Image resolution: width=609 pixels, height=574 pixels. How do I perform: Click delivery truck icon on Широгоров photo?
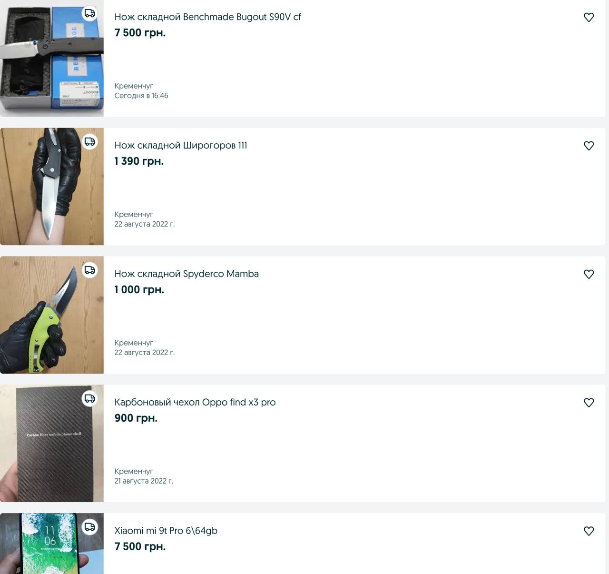(90, 142)
